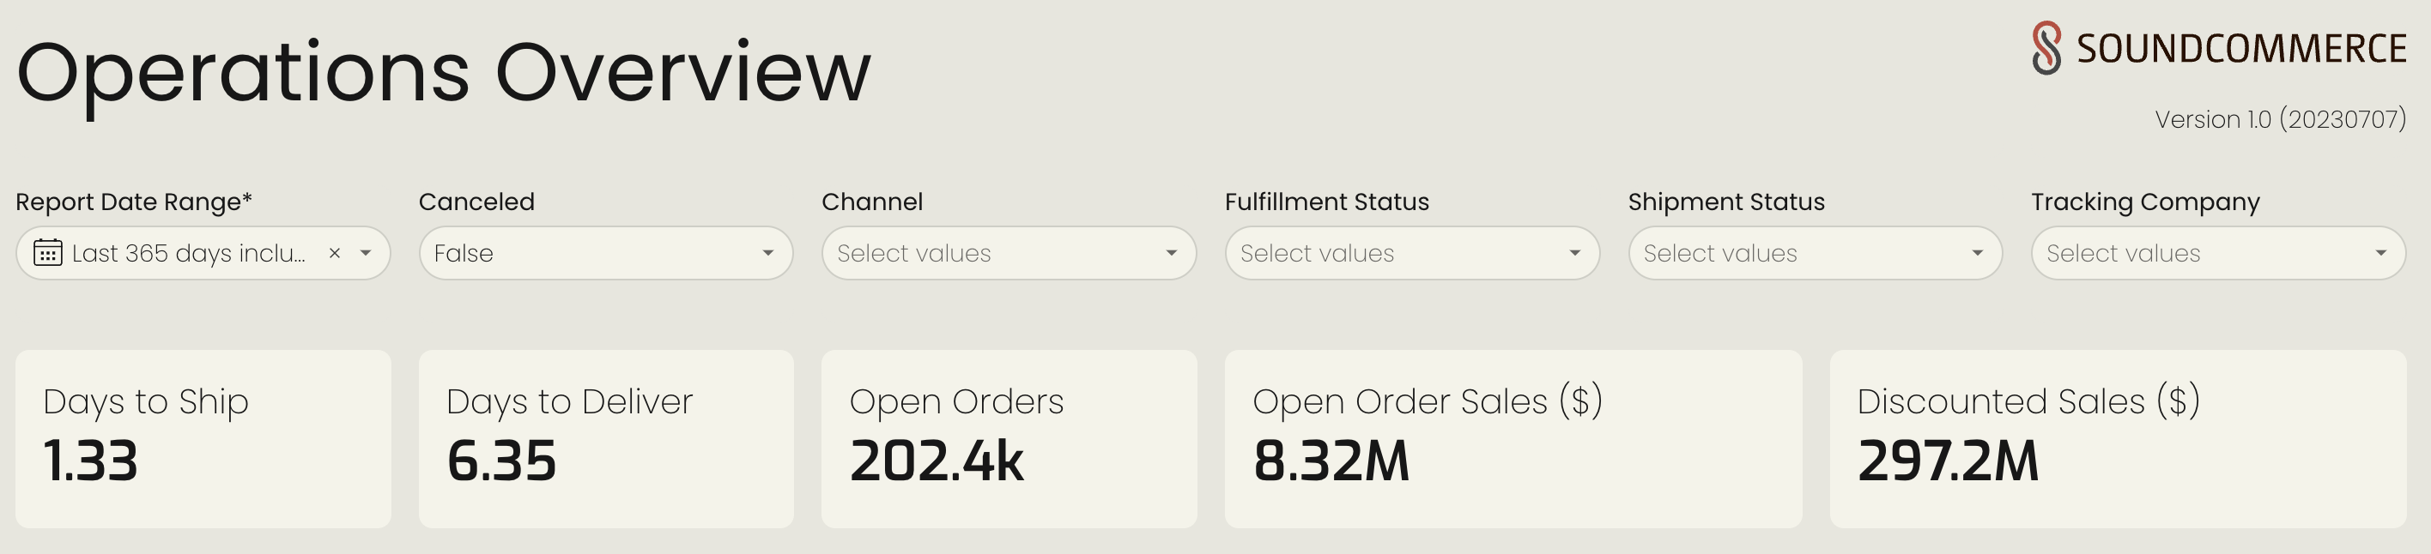Click the Last 365 days date text

[x=189, y=252]
